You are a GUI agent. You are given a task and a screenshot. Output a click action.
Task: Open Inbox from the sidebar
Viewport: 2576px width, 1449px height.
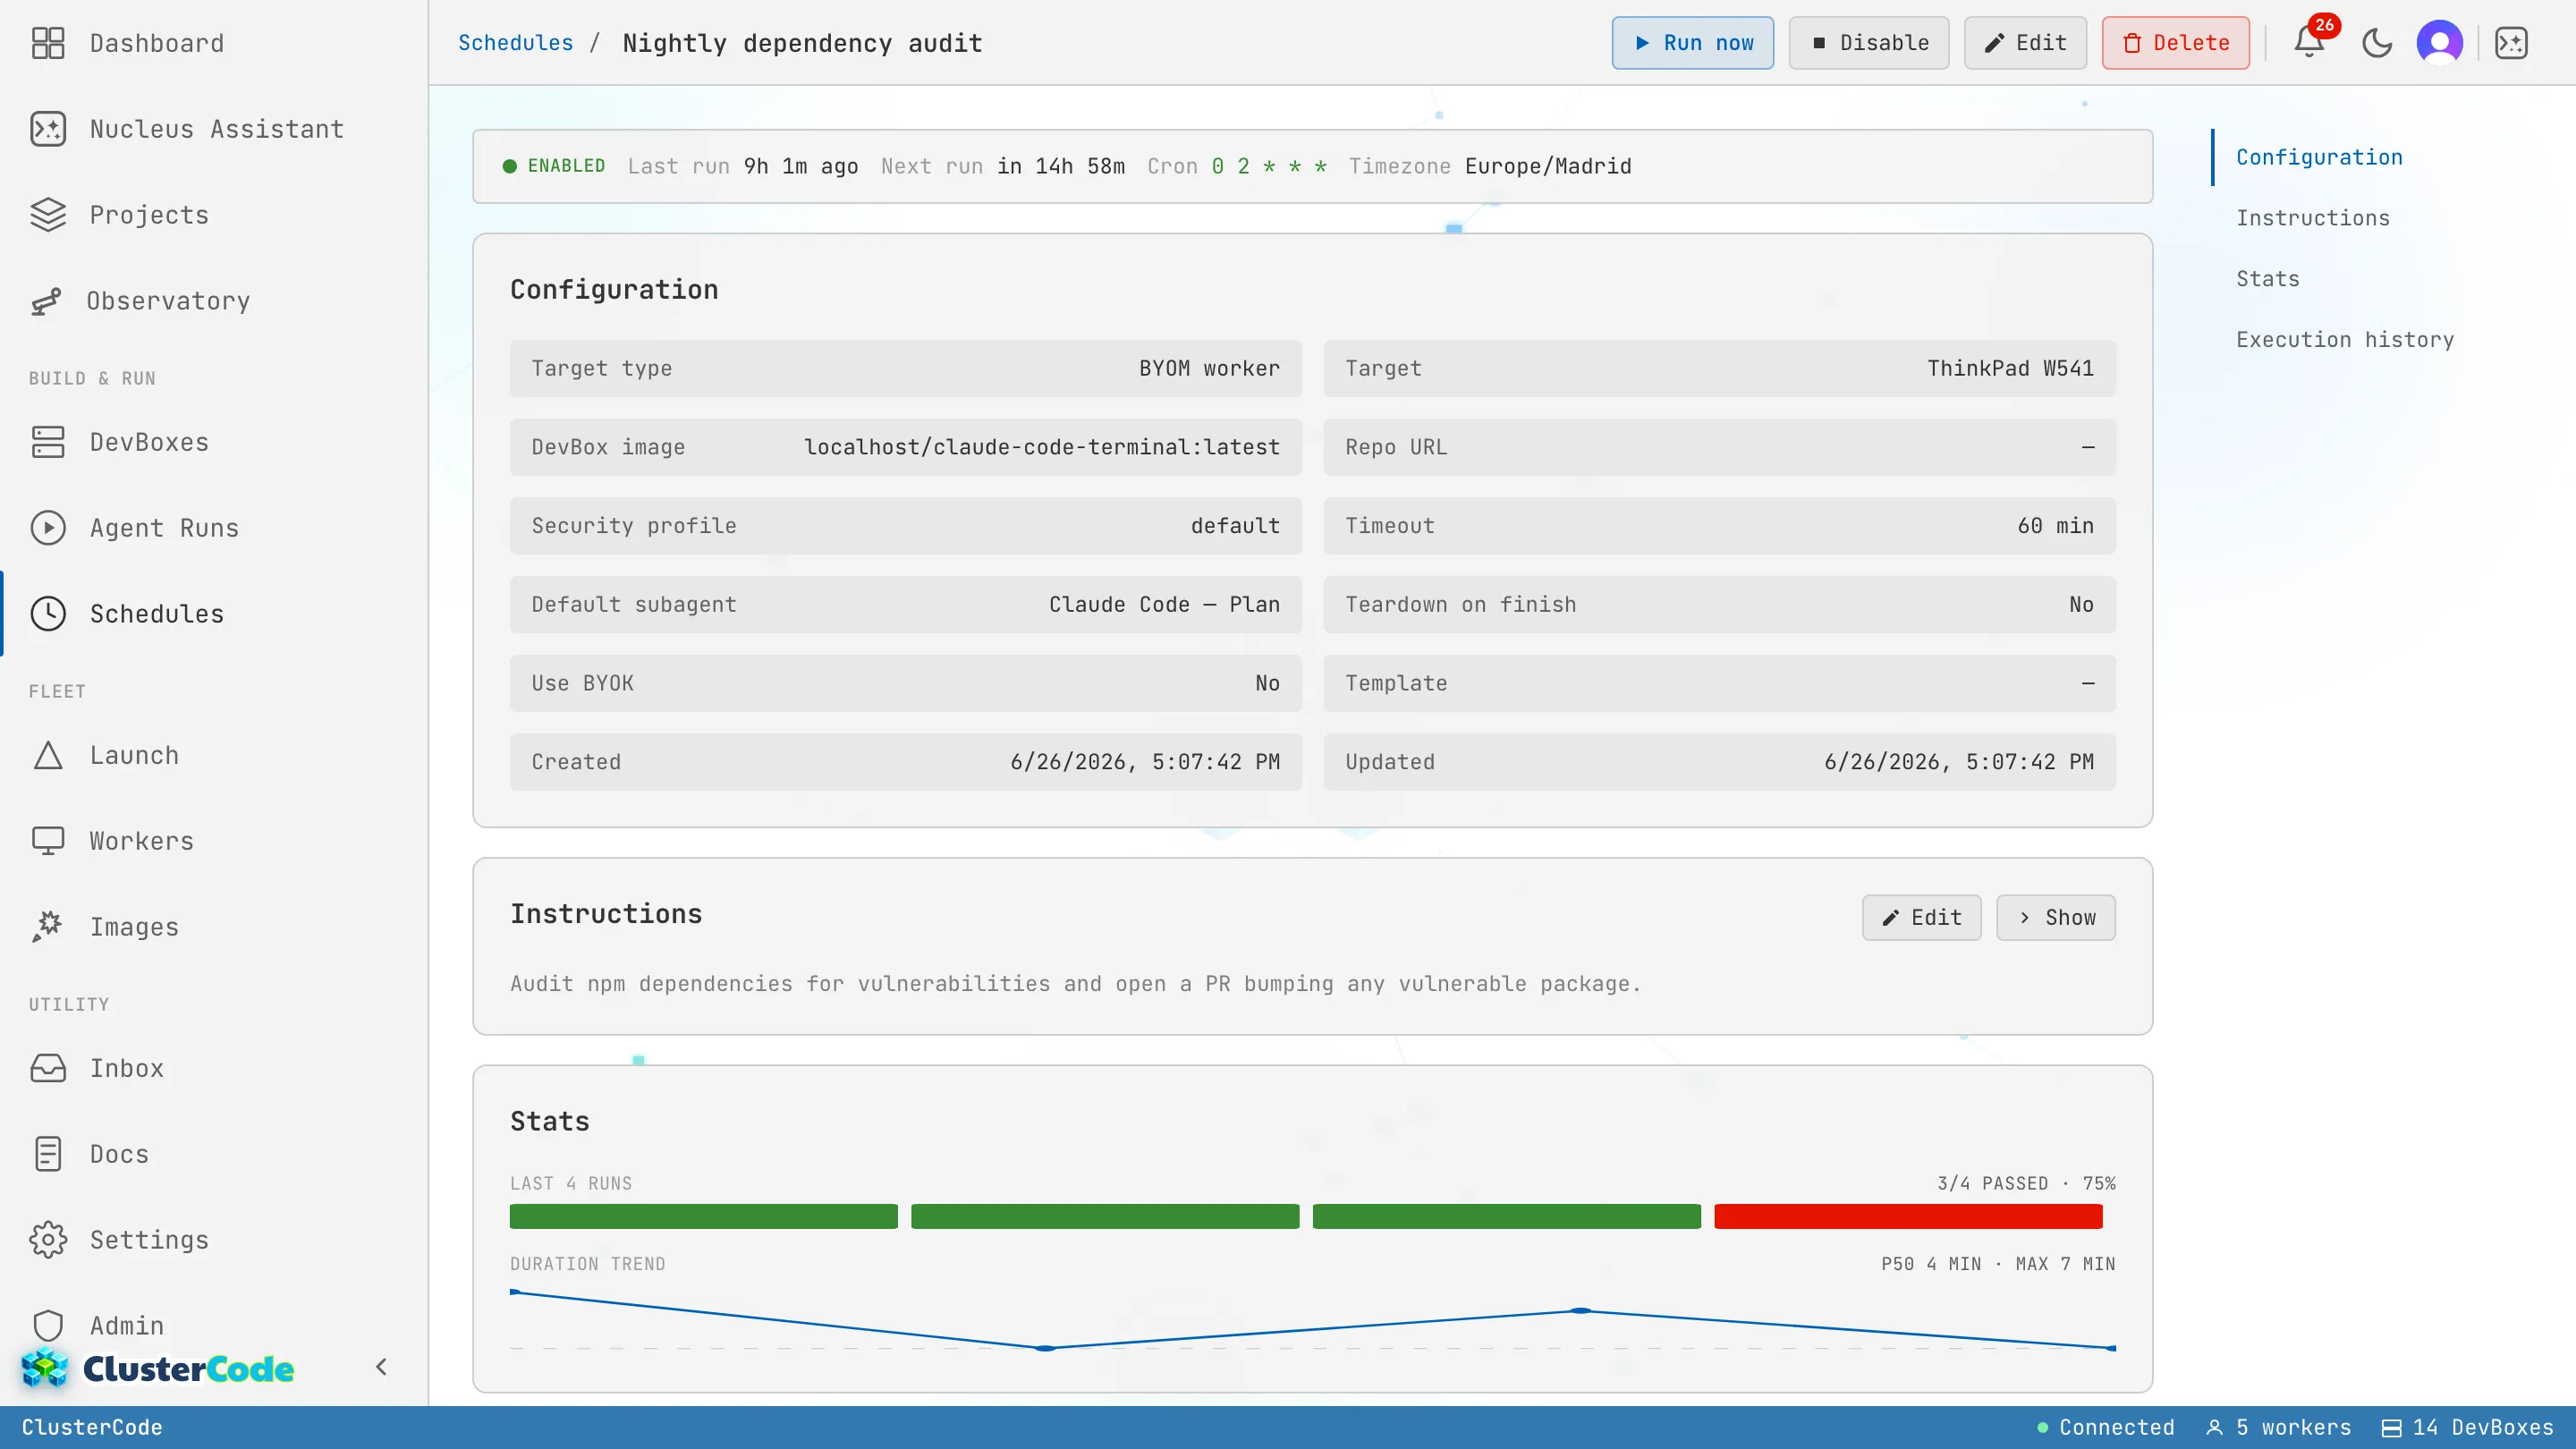127,1068
